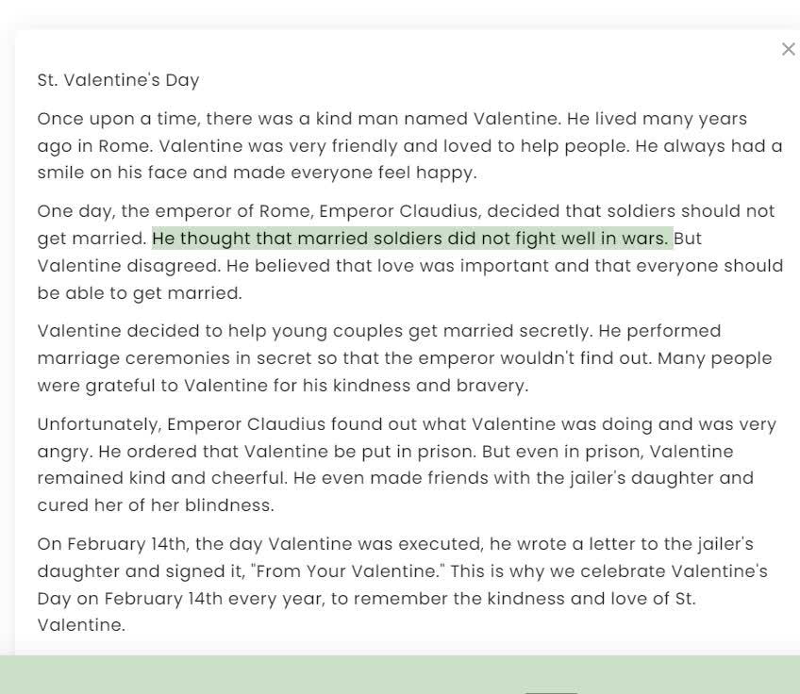Click the dark handle on the green bar
This screenshot has height=694, width=800.
550,691
